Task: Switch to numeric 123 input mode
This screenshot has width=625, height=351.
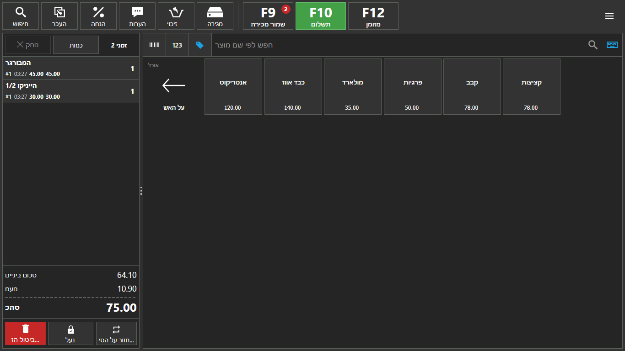Action: click(x=177, y=45)
